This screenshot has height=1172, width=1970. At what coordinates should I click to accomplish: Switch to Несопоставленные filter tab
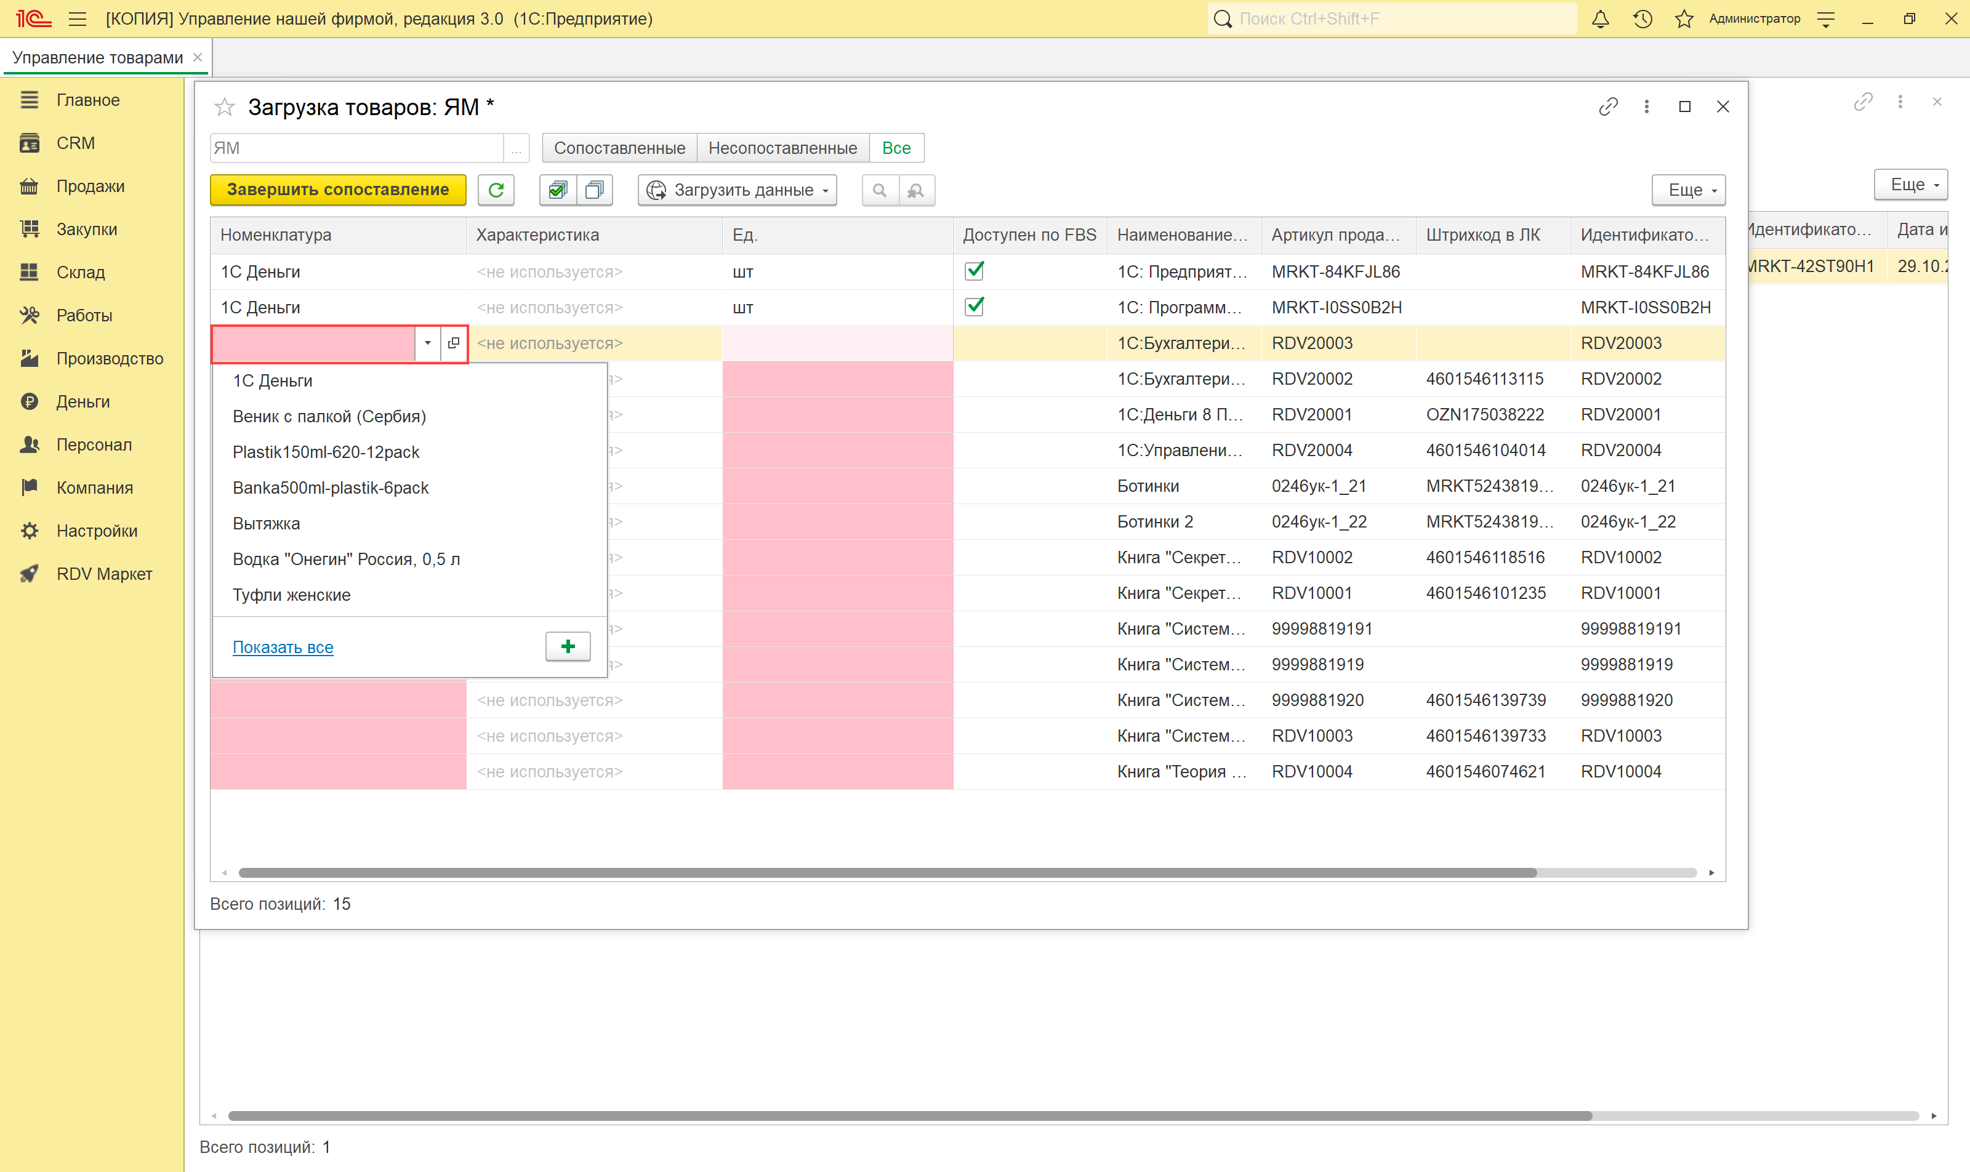tap(782, 148)
